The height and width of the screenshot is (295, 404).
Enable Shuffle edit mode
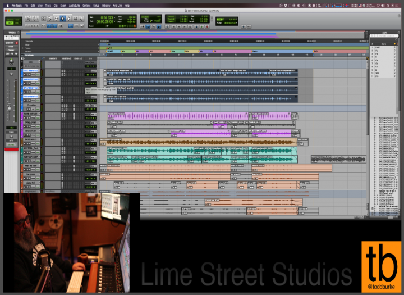click(x=10, y=20)
